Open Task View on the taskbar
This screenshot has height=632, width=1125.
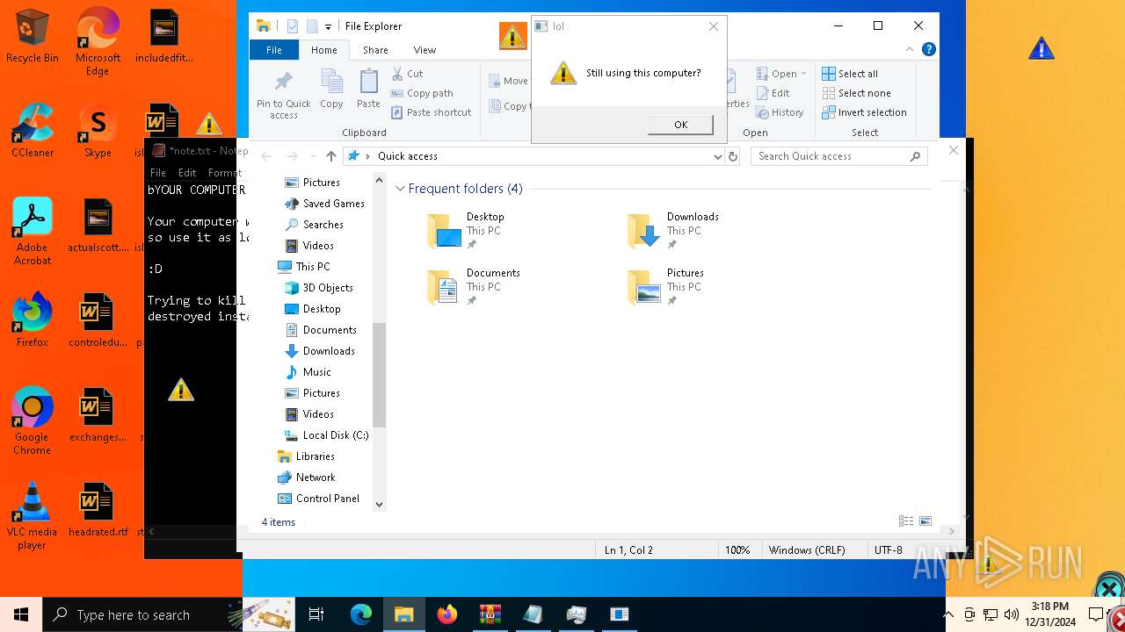[316, 614]
